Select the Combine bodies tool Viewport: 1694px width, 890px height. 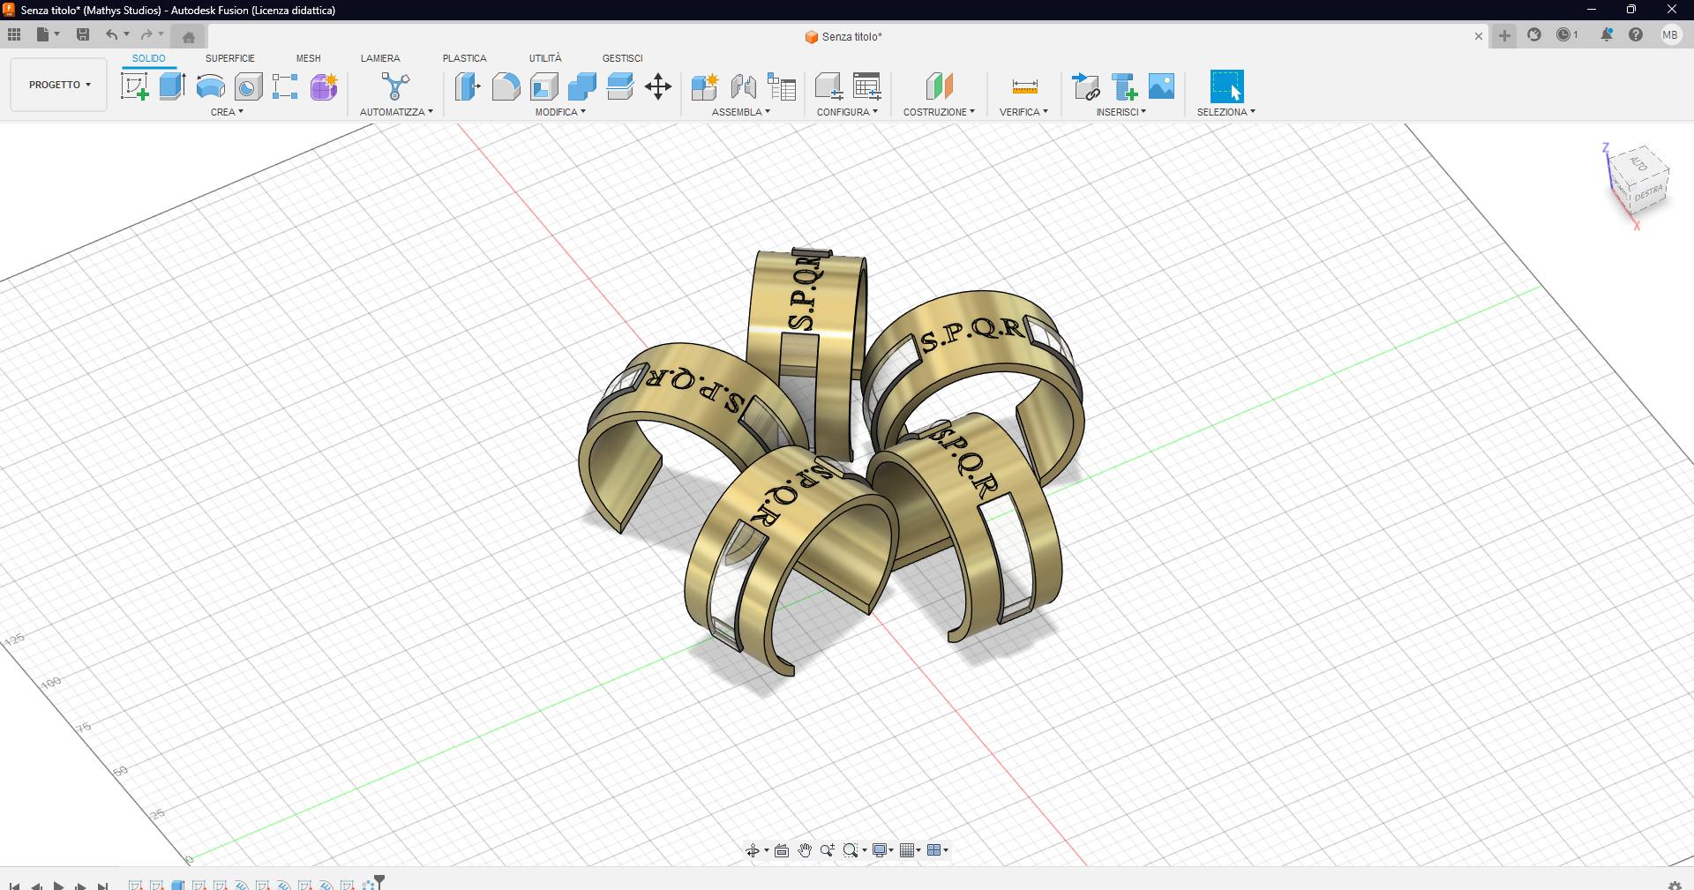582,86
